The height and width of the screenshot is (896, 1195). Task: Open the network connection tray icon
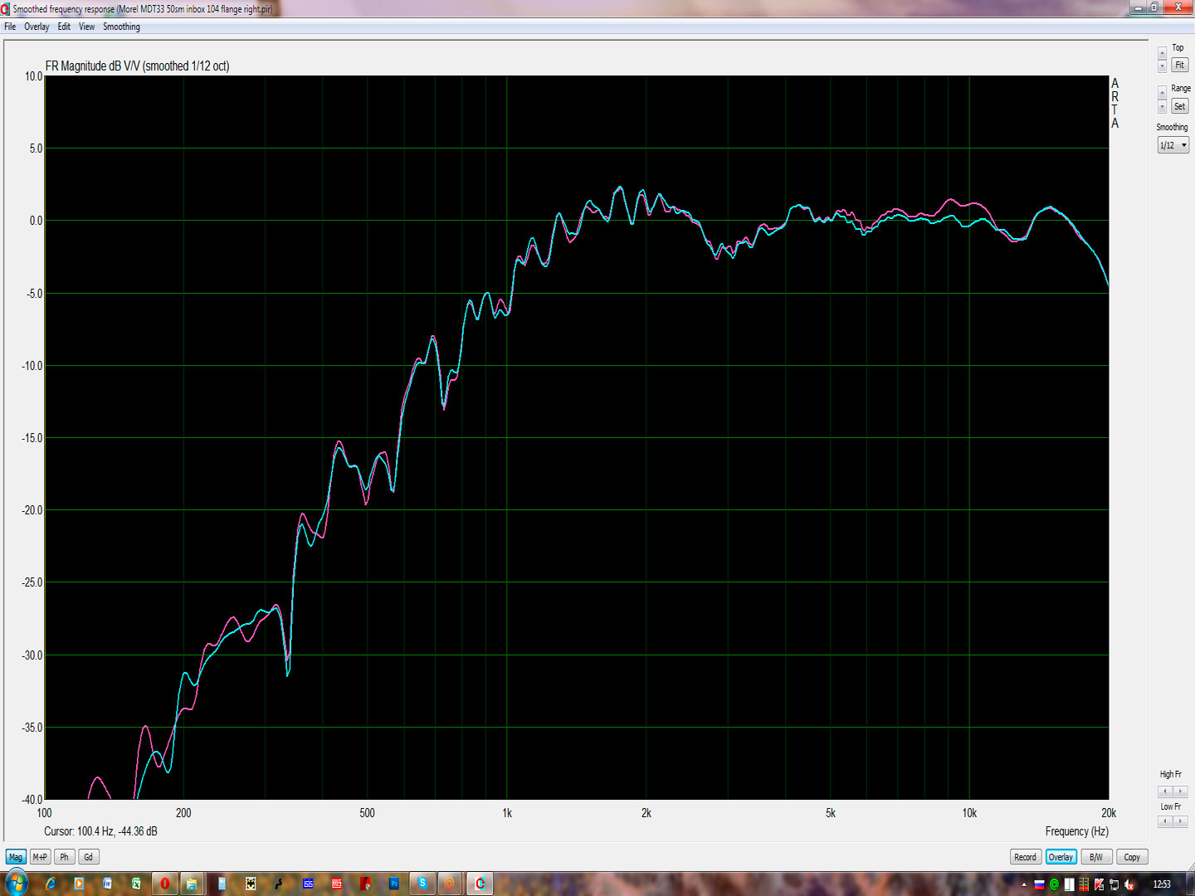(1114, 884)
